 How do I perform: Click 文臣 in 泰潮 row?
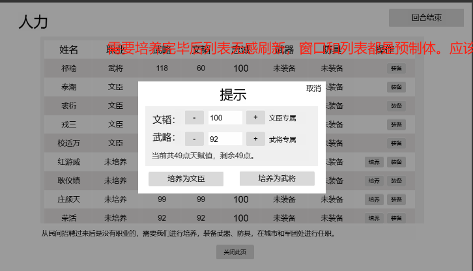click(115, 87)
